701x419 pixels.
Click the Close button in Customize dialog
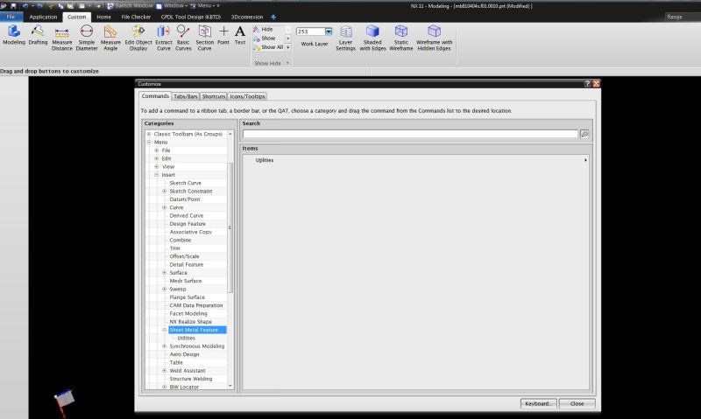click(x=577, y=403)
